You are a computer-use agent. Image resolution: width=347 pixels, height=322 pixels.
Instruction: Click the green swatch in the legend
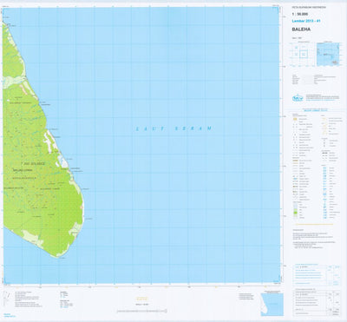point(295,213)
